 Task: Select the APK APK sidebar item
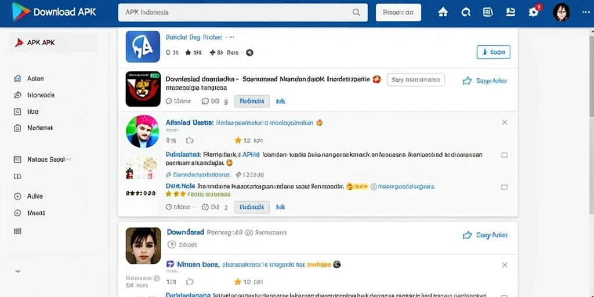53,42
